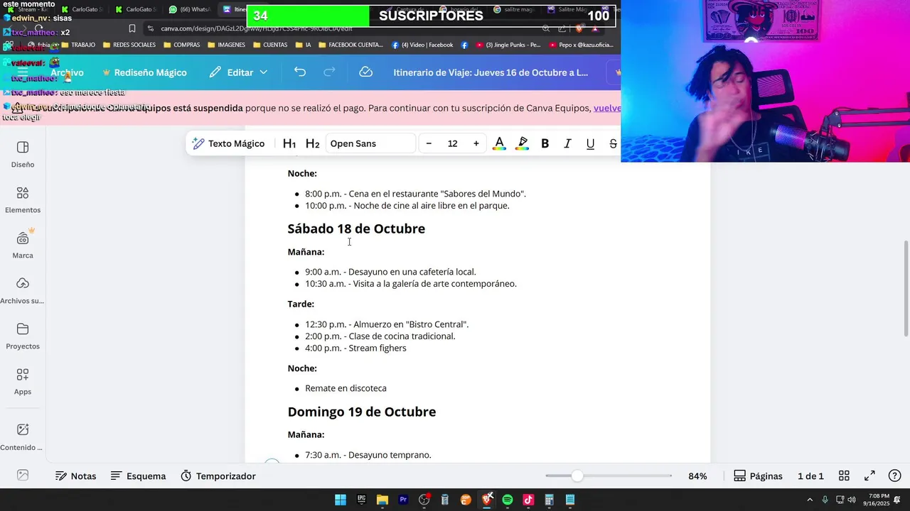Open the Open Sans font dropdown
Image resolution: width=910 pixels, height=511 pixels.
pyautogui.click(x=370, y=143)
